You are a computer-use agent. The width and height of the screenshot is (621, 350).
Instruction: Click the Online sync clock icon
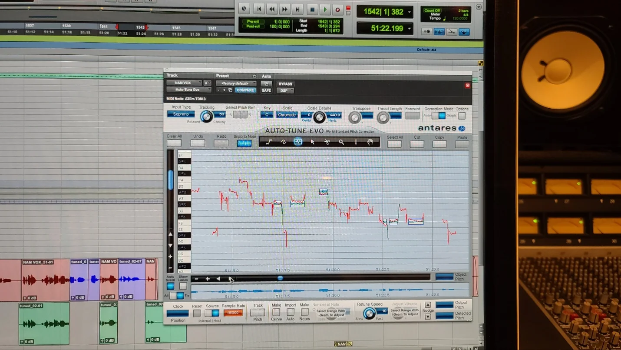pos(244,9)
